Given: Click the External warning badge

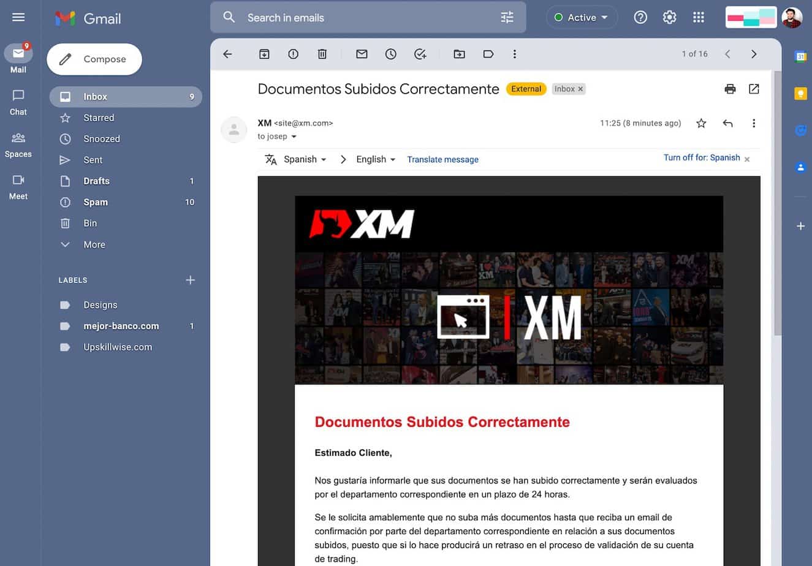Looking at the screenshot, I should point(526,89).
